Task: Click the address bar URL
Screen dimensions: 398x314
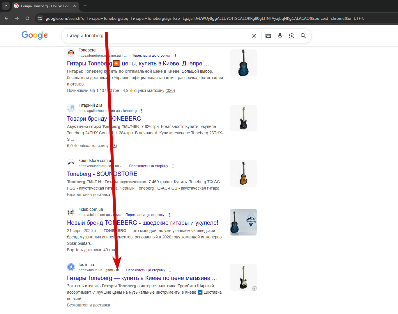Action: (205, 18)
